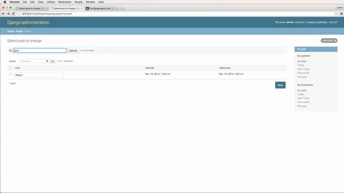Viewport: 344px width, 193px height.
Task: Click the Post 2 title input field
Action: coord(39,75)
